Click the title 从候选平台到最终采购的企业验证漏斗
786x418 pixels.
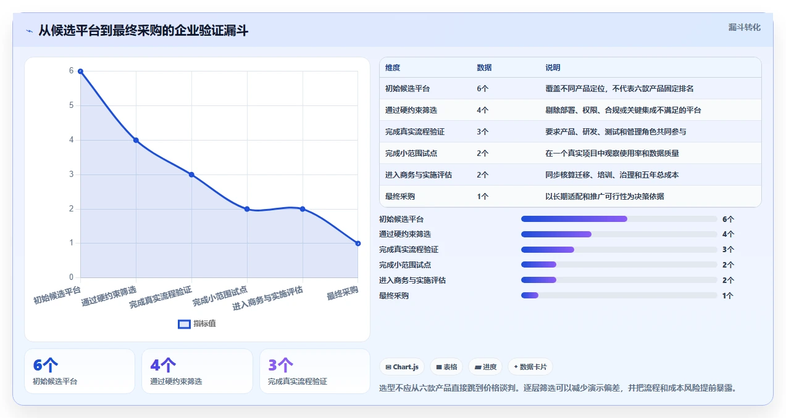click(143, 30)
